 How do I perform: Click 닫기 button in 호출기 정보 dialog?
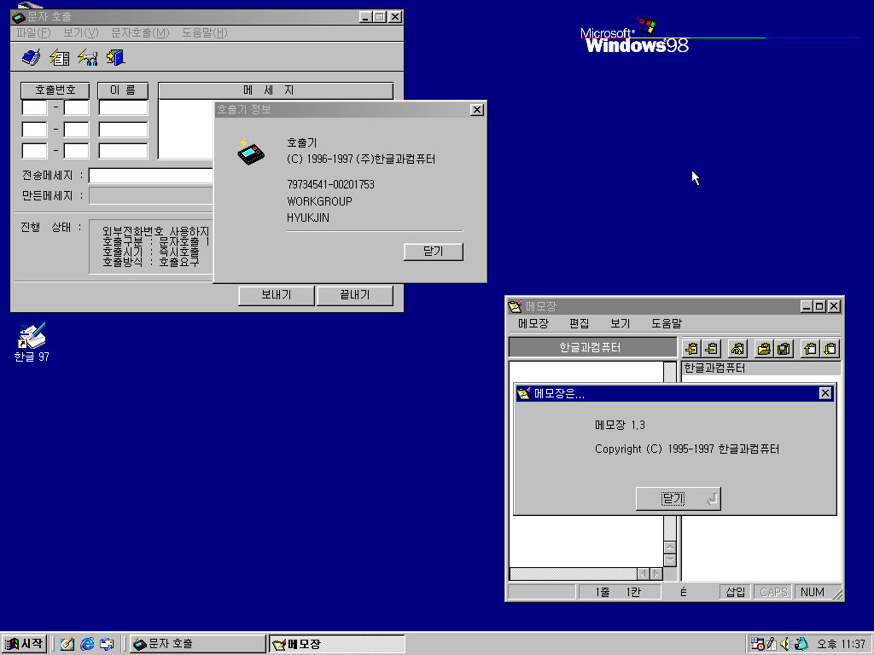click(433, 252)
